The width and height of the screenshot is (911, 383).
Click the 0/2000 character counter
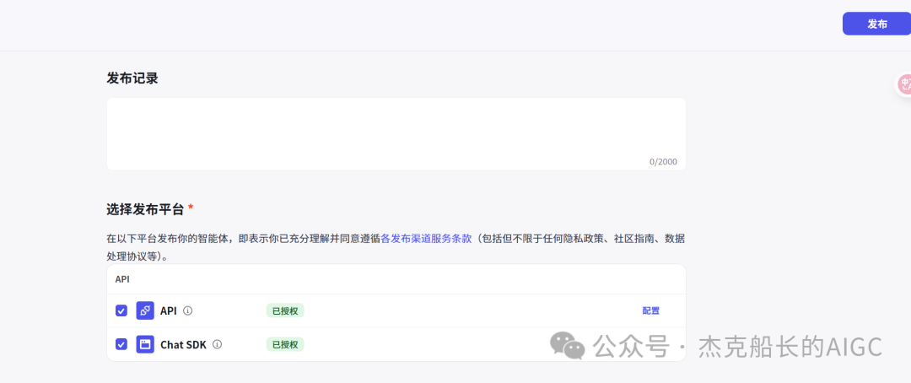pos(663,162)
